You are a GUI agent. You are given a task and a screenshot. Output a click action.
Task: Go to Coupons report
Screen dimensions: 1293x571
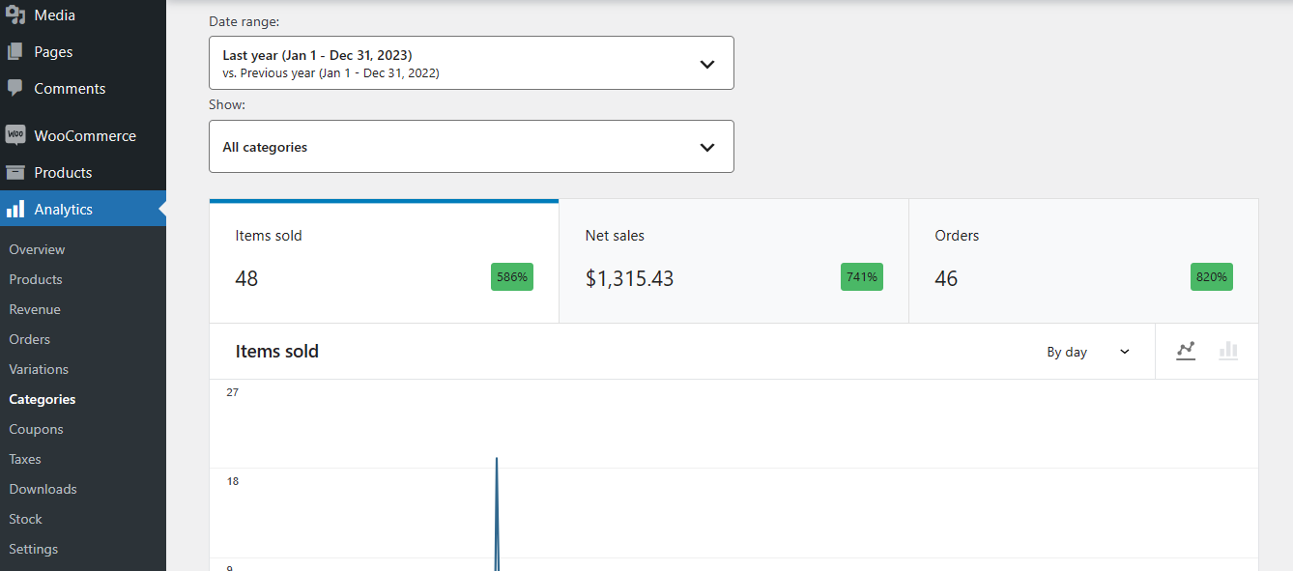click(x=36, y=429)
